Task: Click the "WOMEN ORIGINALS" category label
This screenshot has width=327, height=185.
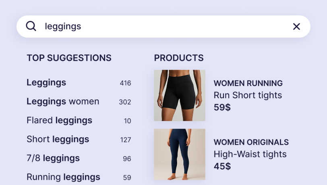Action: click(251, 142)
